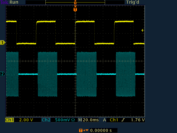Click the channel 2 ground reference marker
177x133 pixels.
(3, 74)
